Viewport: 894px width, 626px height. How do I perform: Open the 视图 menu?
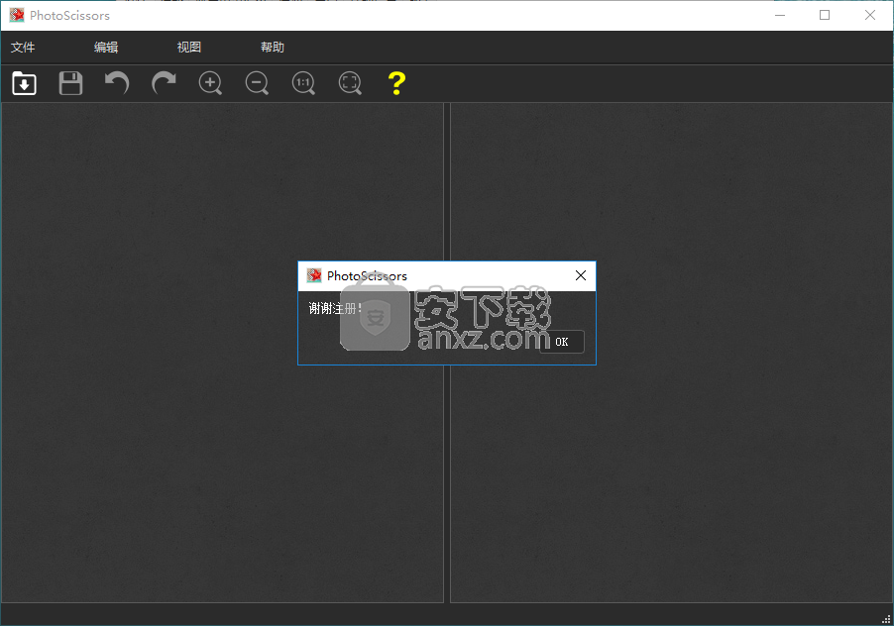189,48
